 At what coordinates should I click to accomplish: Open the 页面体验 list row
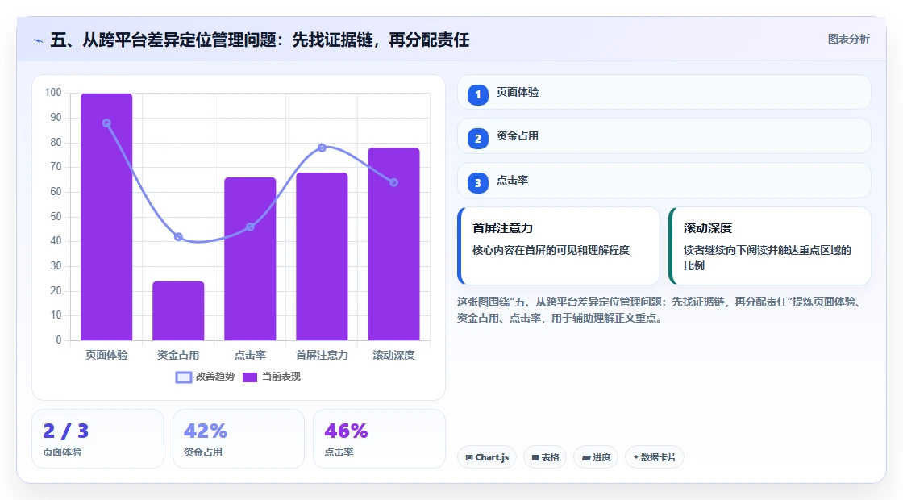coord(664,92)
